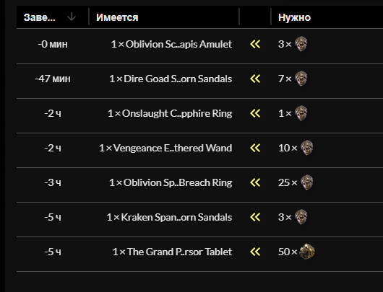Click double arrow beside Onslaught Sapphire Ring
Viewport: 383px width, 292px height.
(255, 114)
